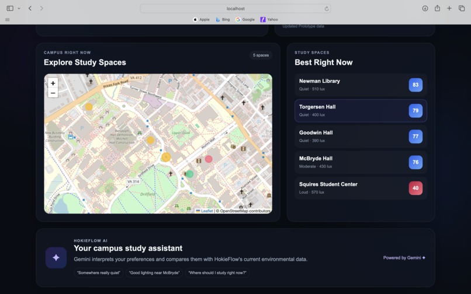Click the VA 314 road label
Viewport: 471px width, 294px height.
(x=133, y=181)
